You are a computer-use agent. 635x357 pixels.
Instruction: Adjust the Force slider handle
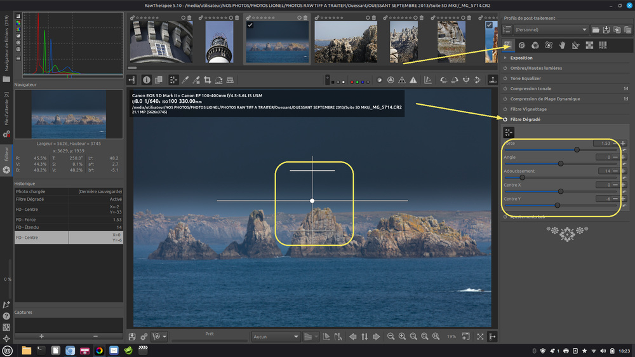(577, 149)
